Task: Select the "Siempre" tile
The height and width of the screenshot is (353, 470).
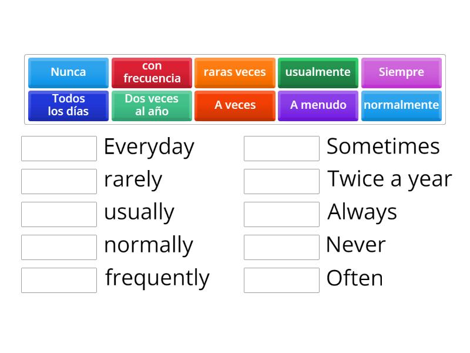Action: pyautogui.click(x=401, y=72)
